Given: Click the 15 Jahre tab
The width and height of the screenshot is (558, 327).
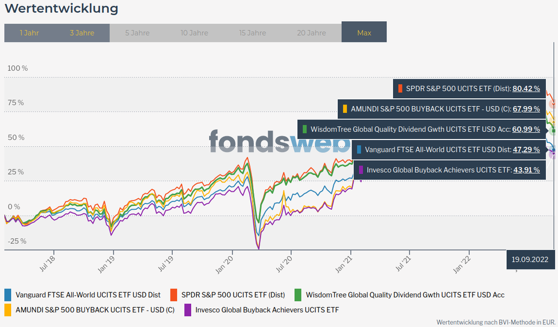Looking at the screenshot, I should 252,33.
